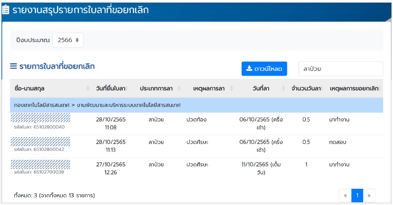The image size is (393, 205).
Task: Click the list icon beside รายการใบลาที่ขอยกเลิก
Action: [x=14, y=66]
